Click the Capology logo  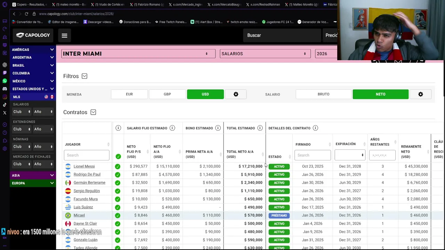click(x=33, y=35)
